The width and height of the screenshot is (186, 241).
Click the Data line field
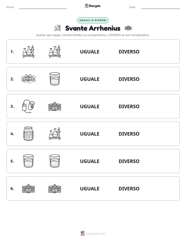click(x=160, y=7)
